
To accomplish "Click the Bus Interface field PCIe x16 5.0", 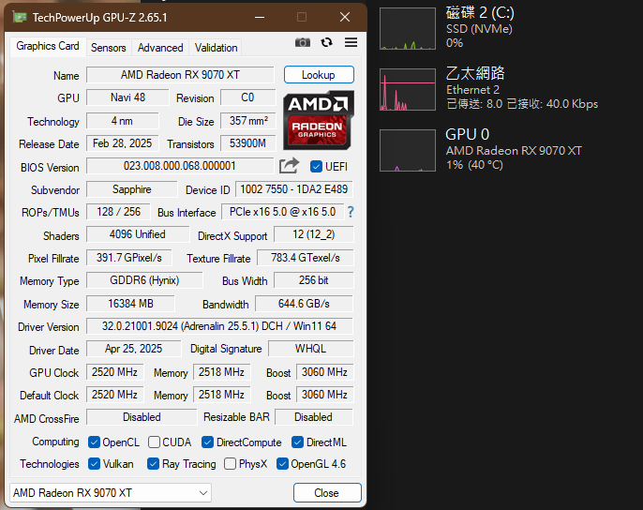I will [x=282, y=212].
